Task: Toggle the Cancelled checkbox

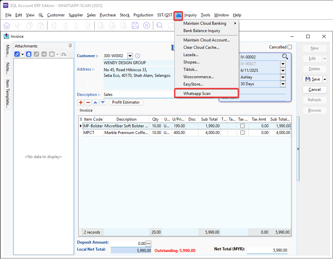Action: 289,47
